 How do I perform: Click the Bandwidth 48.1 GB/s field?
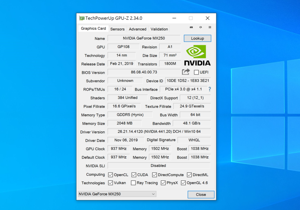[x=192, y=123]
